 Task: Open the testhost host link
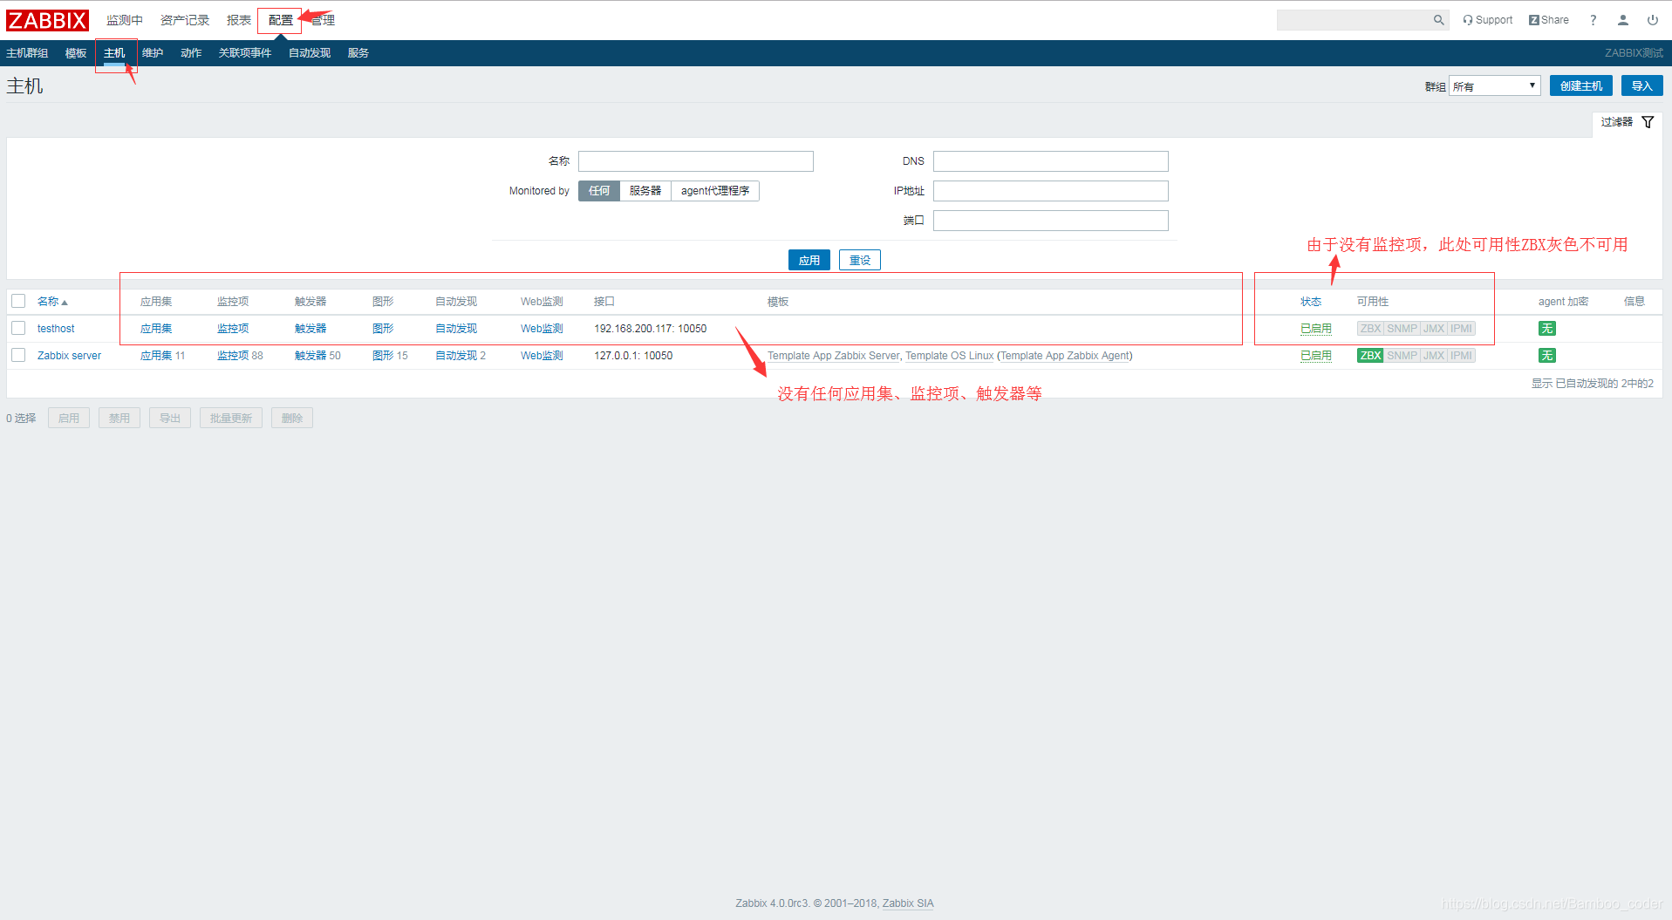coord(56,329)
